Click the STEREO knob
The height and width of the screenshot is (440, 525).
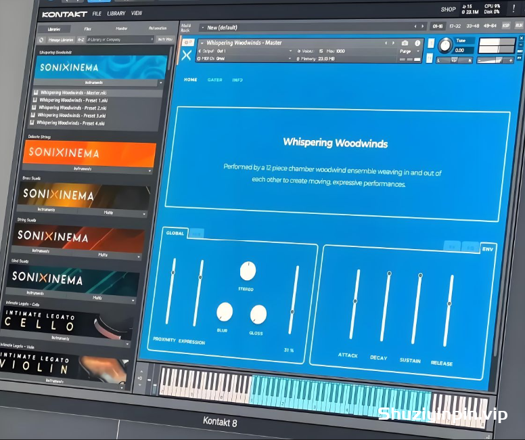248,271
